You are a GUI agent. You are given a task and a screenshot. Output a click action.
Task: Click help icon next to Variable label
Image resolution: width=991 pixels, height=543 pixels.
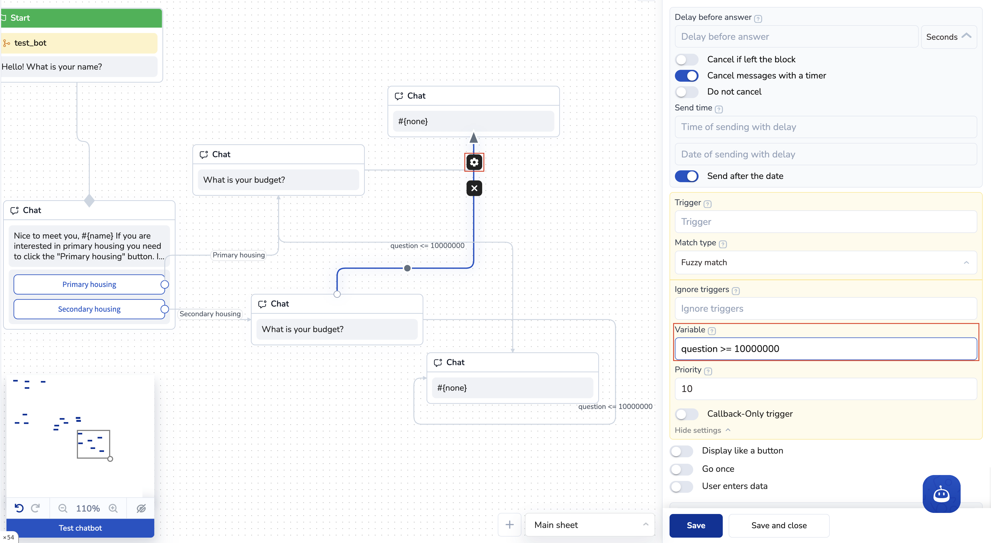712,331
